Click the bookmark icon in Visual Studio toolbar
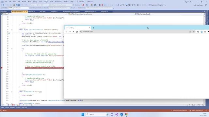The image size is (209, 117). (x=138, y=5)
